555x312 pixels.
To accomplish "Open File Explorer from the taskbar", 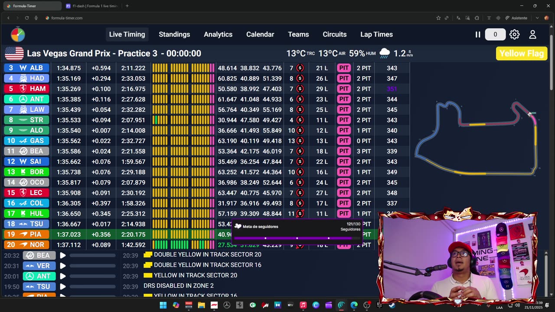I will 201,305.
